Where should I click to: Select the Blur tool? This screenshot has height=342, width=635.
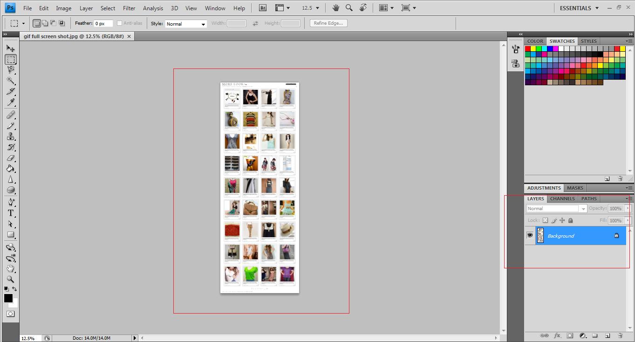click(x=11, y=179)
